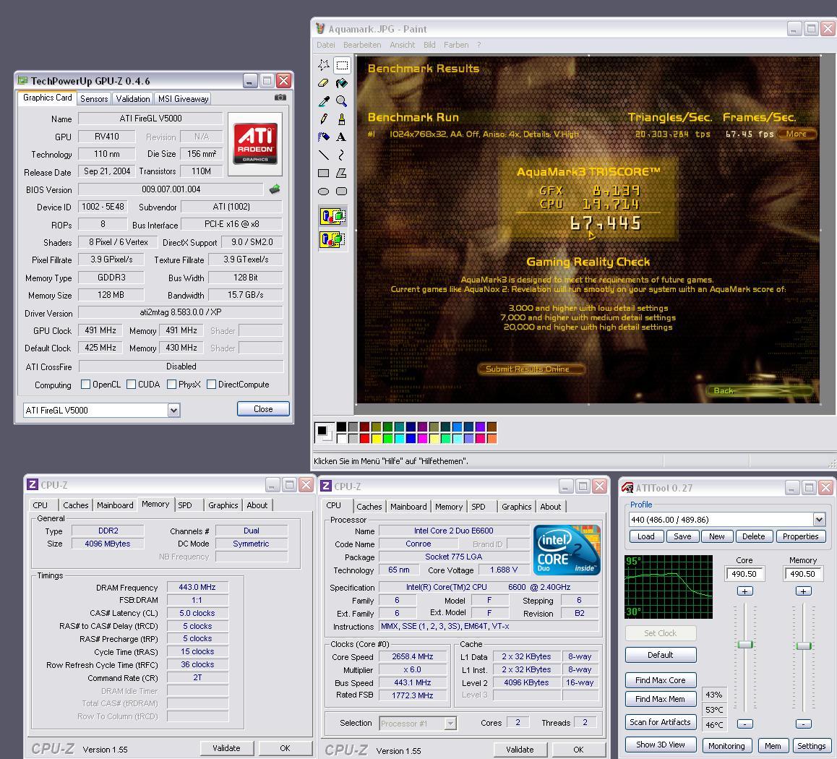Viewport: 837px width, 759px height.
Task: Decrease Core clock with the minus button
Action: [744, 724]
